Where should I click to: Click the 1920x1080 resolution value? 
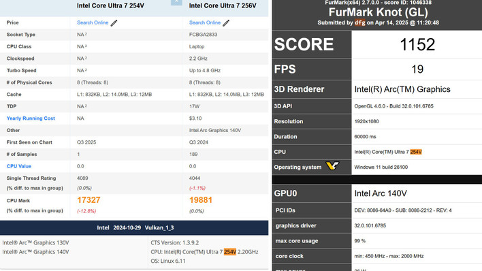[366, 121]
